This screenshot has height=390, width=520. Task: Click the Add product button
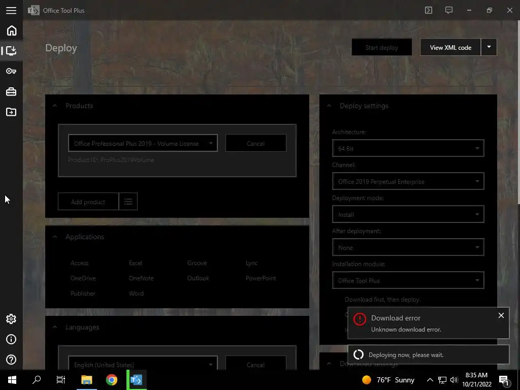(x=88, y=201)
